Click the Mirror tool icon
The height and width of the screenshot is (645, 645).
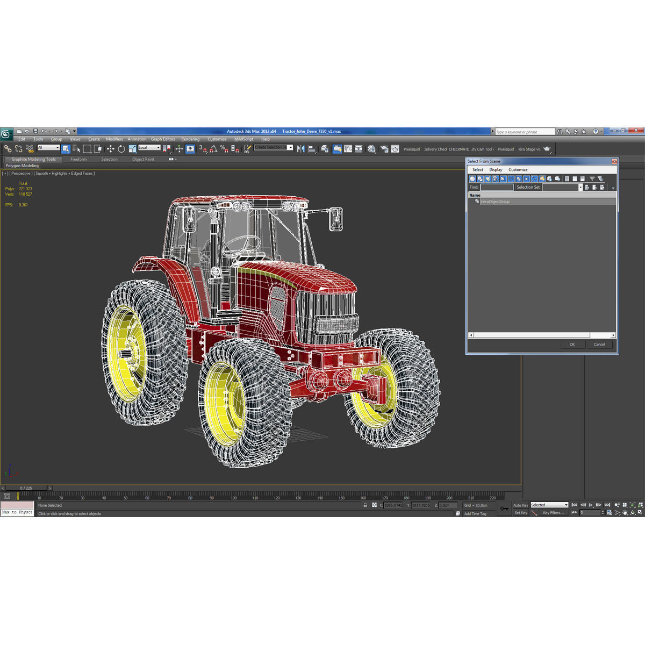coord(300,149)
